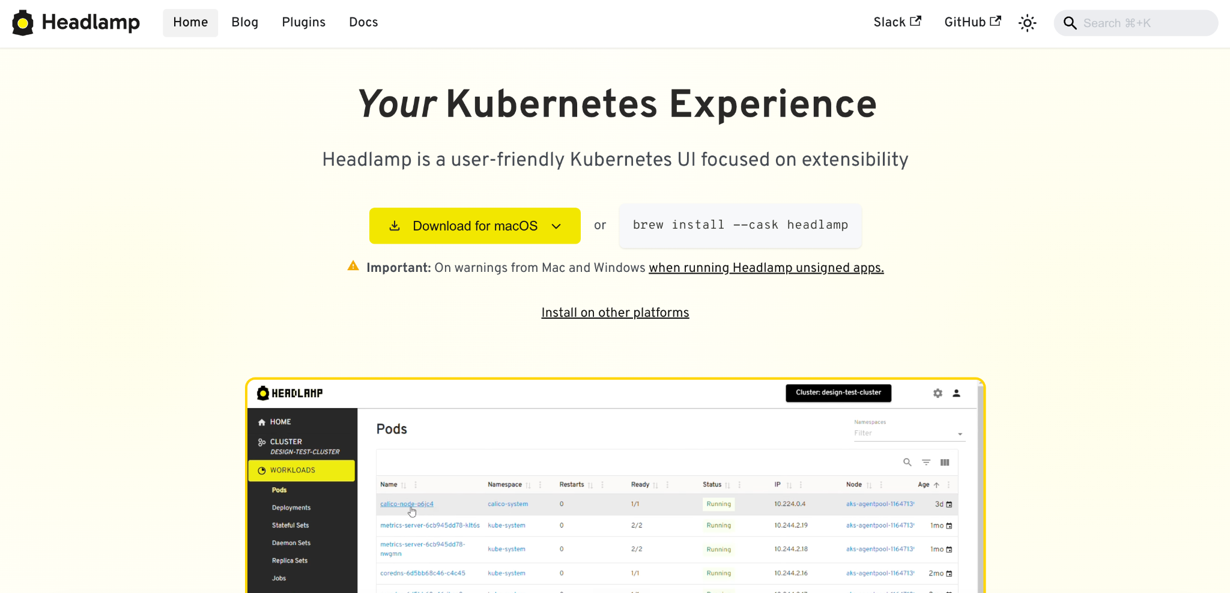Open the Slack external link
1230x593 pixels.
[897, 22]
